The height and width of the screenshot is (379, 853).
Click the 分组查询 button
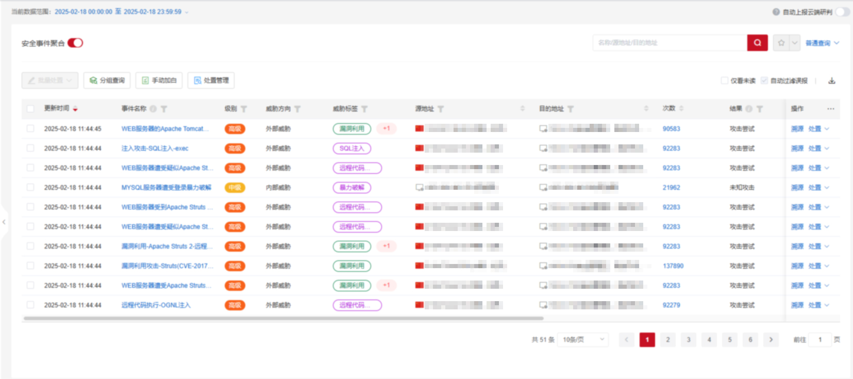coord(107,80)
